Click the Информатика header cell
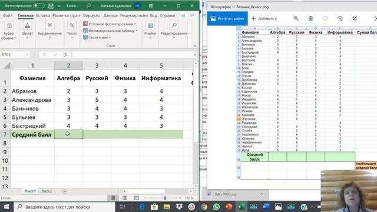 point(161,78)
